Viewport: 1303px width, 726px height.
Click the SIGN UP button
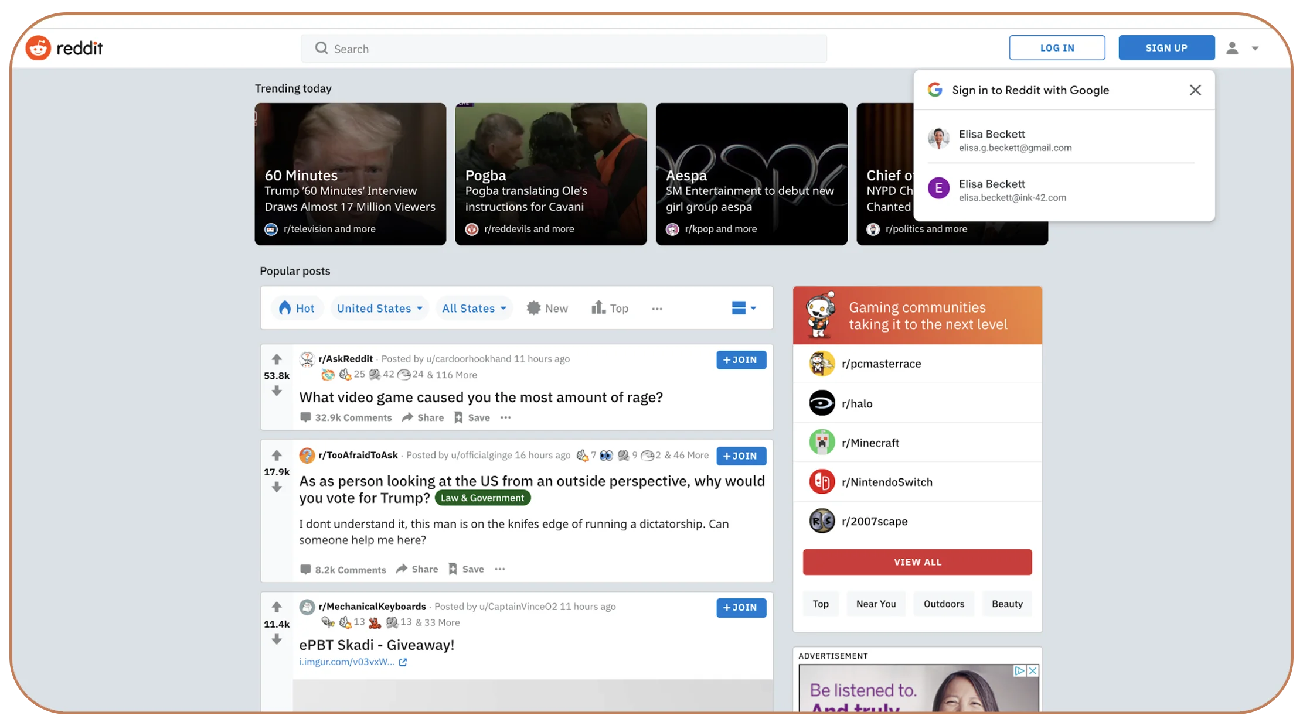click(x=1166, y=48)
